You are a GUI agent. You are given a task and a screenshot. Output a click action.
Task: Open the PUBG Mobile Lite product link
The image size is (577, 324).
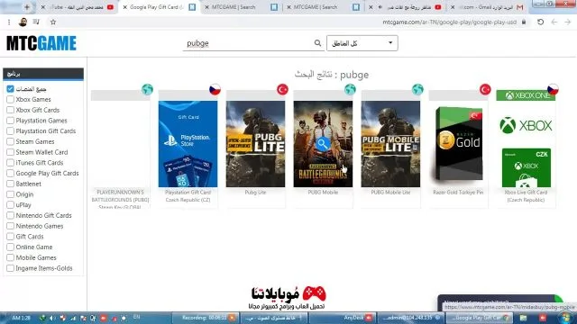[x=390, y=192]
